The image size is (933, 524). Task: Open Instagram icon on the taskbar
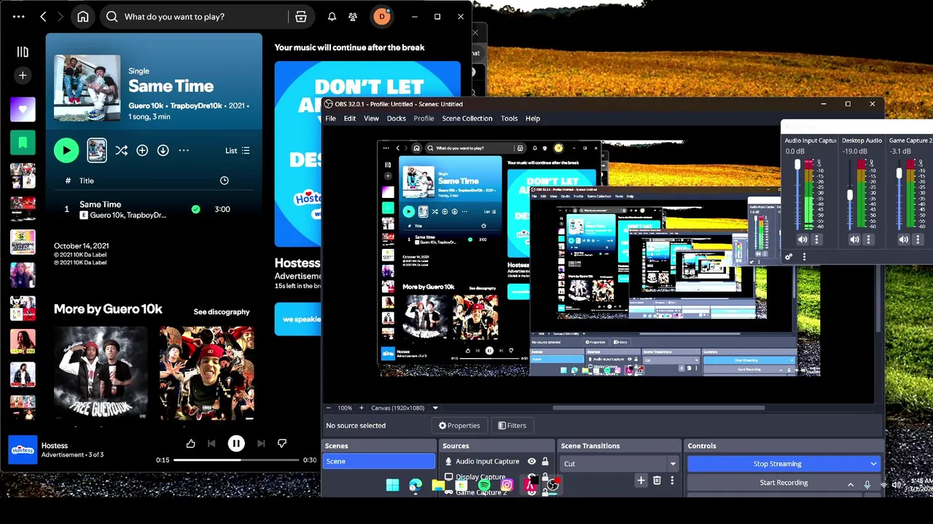507,485
